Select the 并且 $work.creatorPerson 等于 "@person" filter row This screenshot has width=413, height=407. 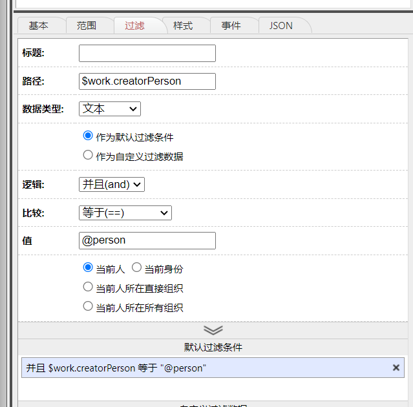213,368
